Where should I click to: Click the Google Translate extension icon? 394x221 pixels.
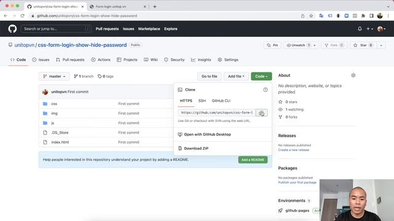[321, 16]
